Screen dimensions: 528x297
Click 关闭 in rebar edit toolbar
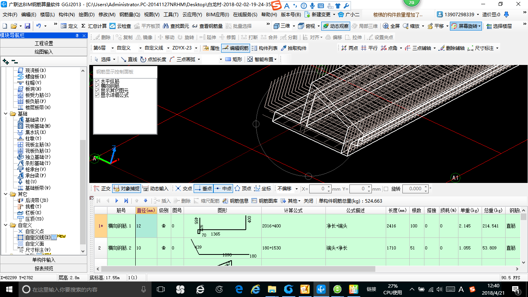[308, 201]
